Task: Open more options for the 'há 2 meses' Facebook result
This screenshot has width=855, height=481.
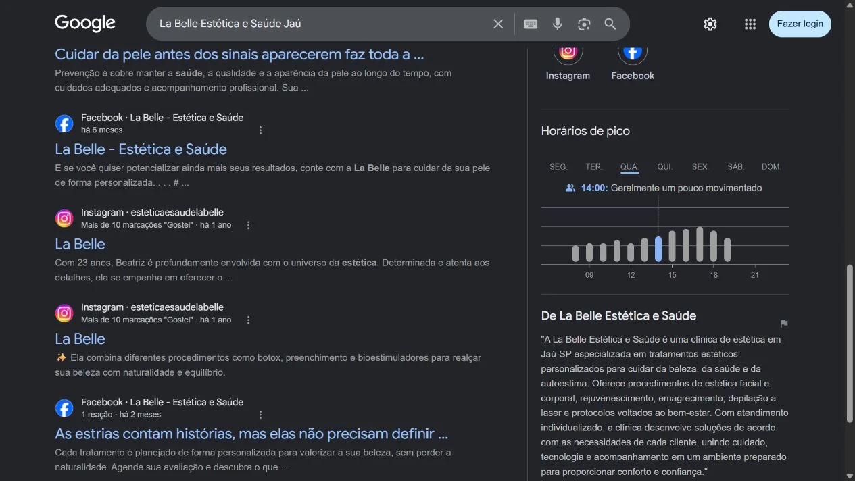Action: click(260, 415)
